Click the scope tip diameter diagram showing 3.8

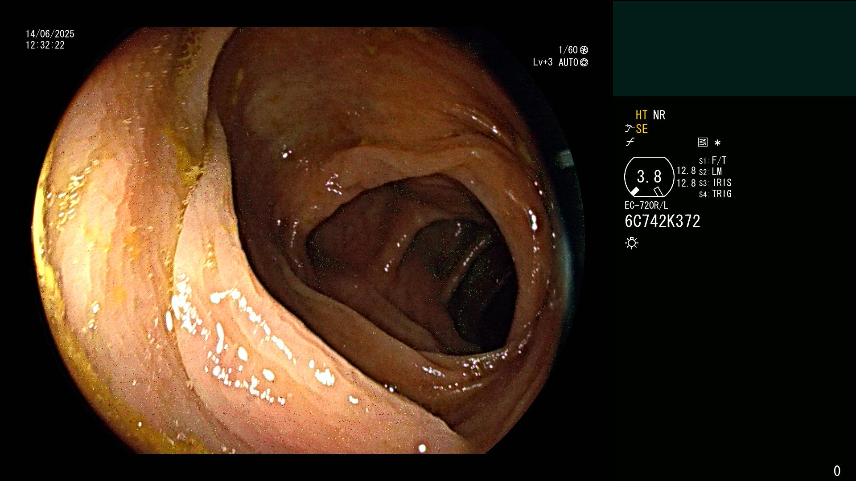(649, 177)
